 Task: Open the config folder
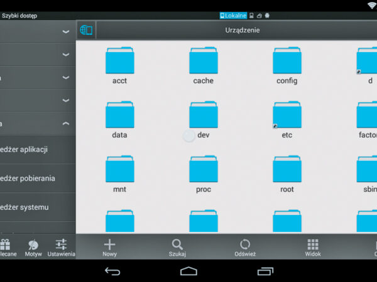pyautogui.click(x=287, y=65)
